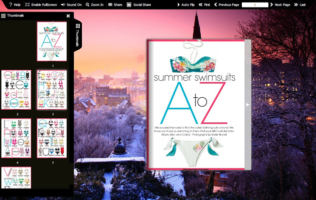This screenshot has width=316, height=200.
Task: Close the Thumbnails panel
Action: point(68,16)
